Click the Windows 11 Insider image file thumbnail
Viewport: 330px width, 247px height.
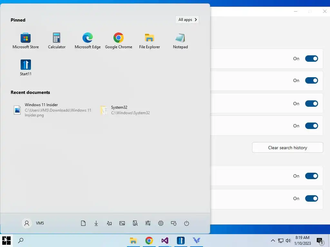coord(17,110)
